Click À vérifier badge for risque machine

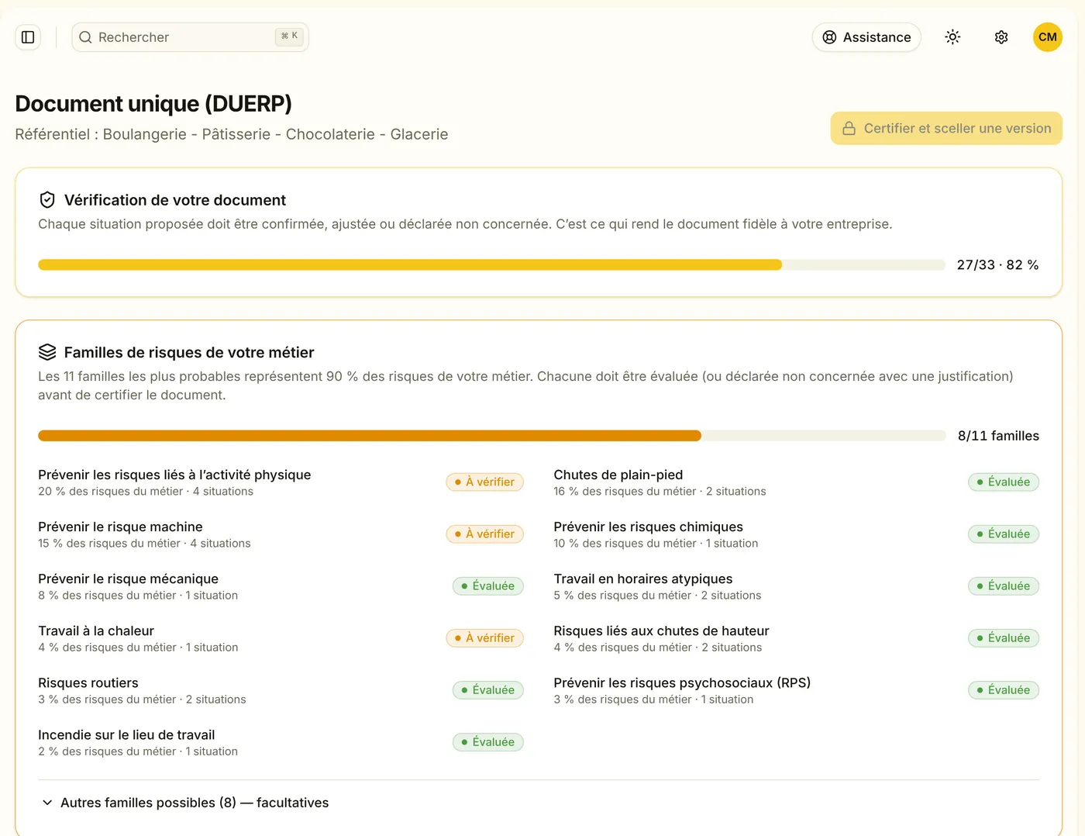485,534
